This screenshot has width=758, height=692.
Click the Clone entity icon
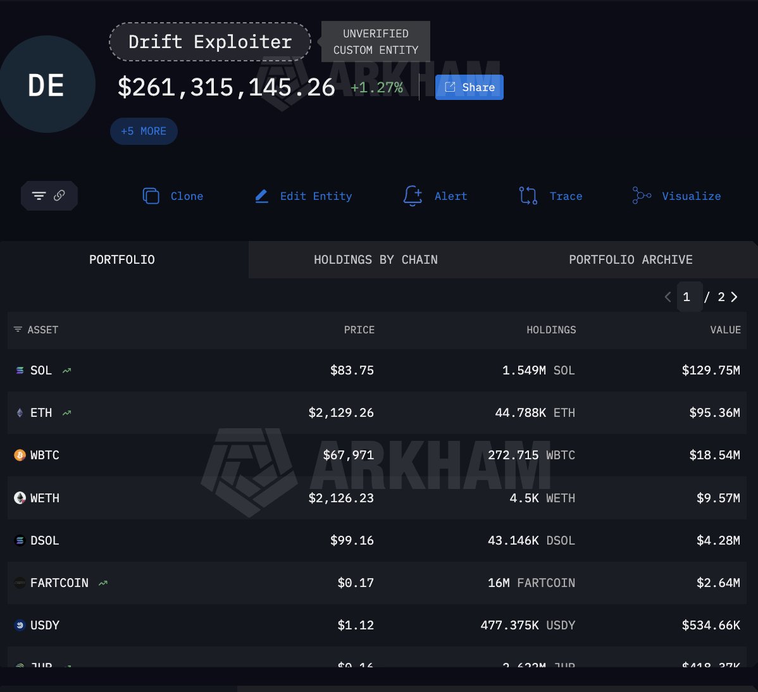(x=151, y=195)
